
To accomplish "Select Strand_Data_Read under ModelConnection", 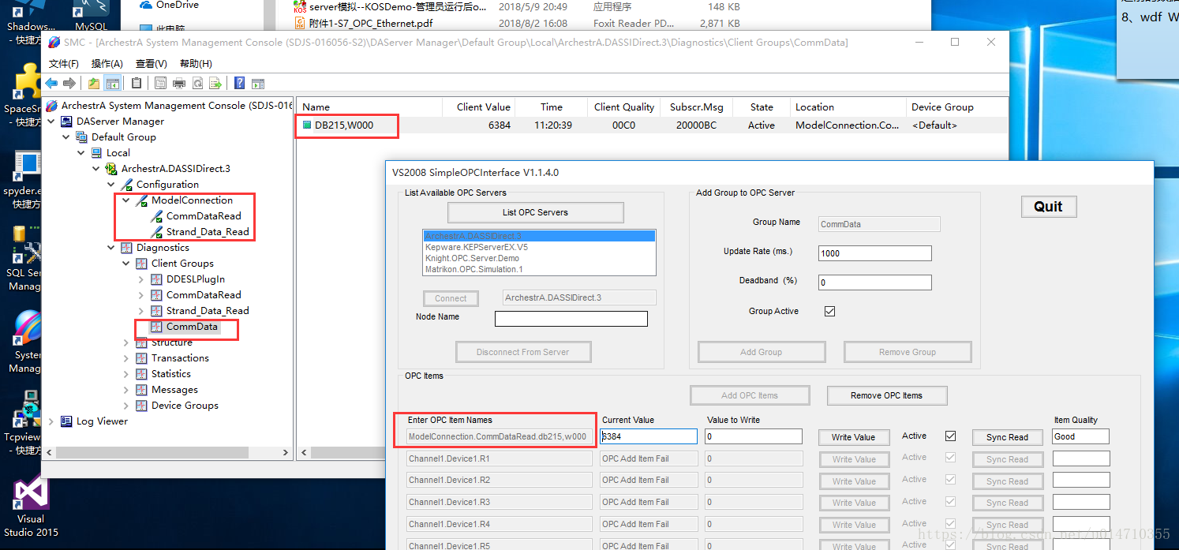I will pyautogui.click(x=208, y=232).
